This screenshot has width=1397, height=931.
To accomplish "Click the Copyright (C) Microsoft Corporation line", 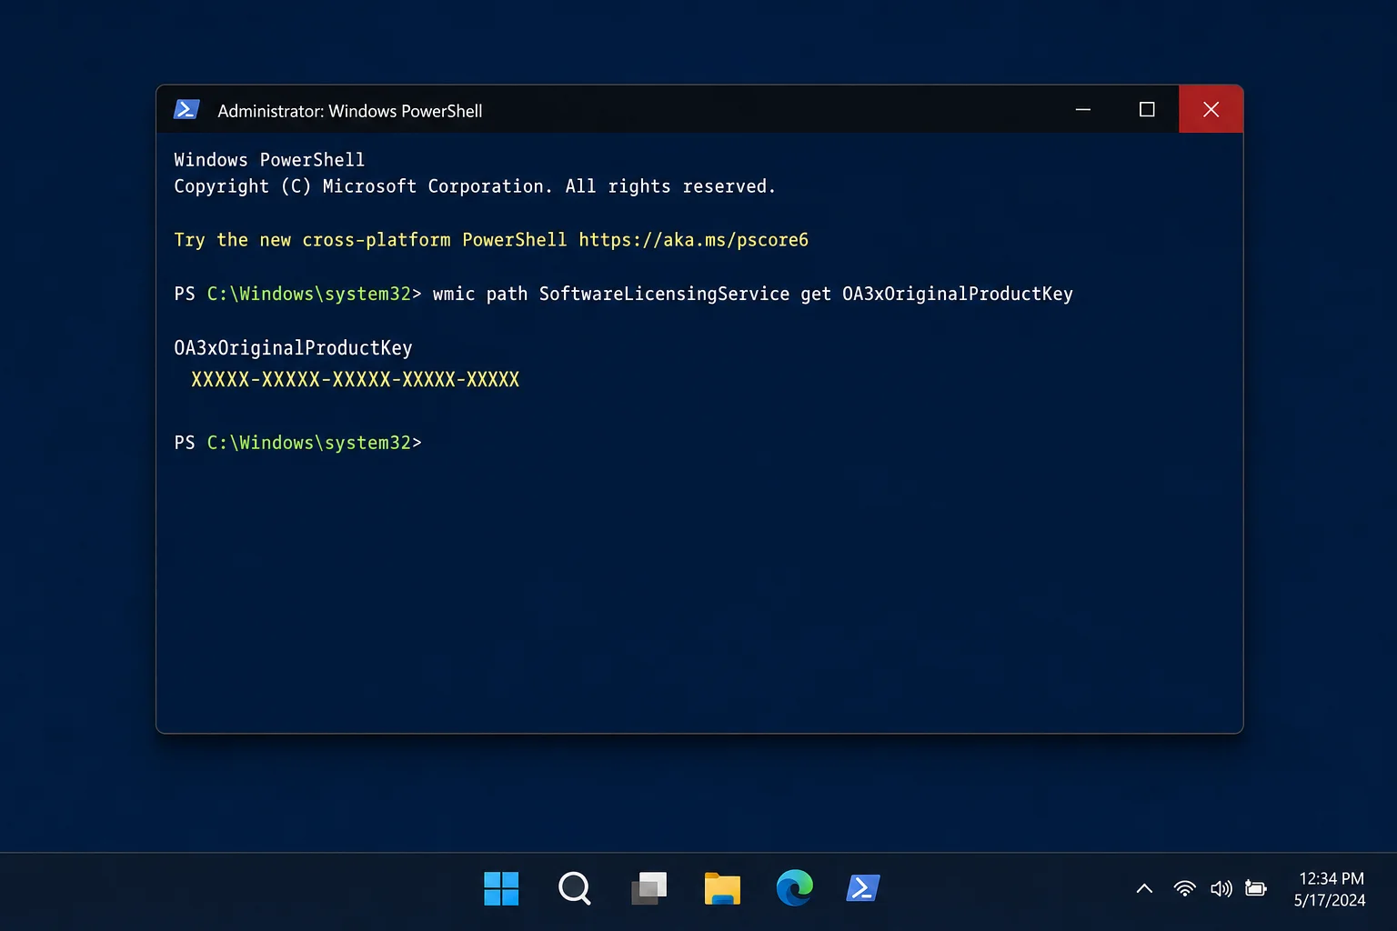I will pyautogui.click(x=475, y=186).
